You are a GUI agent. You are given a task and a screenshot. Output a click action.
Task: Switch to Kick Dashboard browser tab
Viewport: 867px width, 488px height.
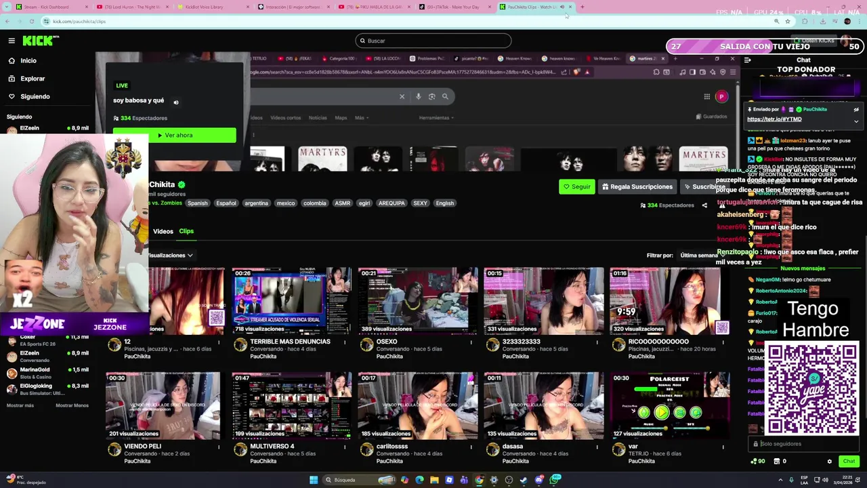tap(51, 7)
